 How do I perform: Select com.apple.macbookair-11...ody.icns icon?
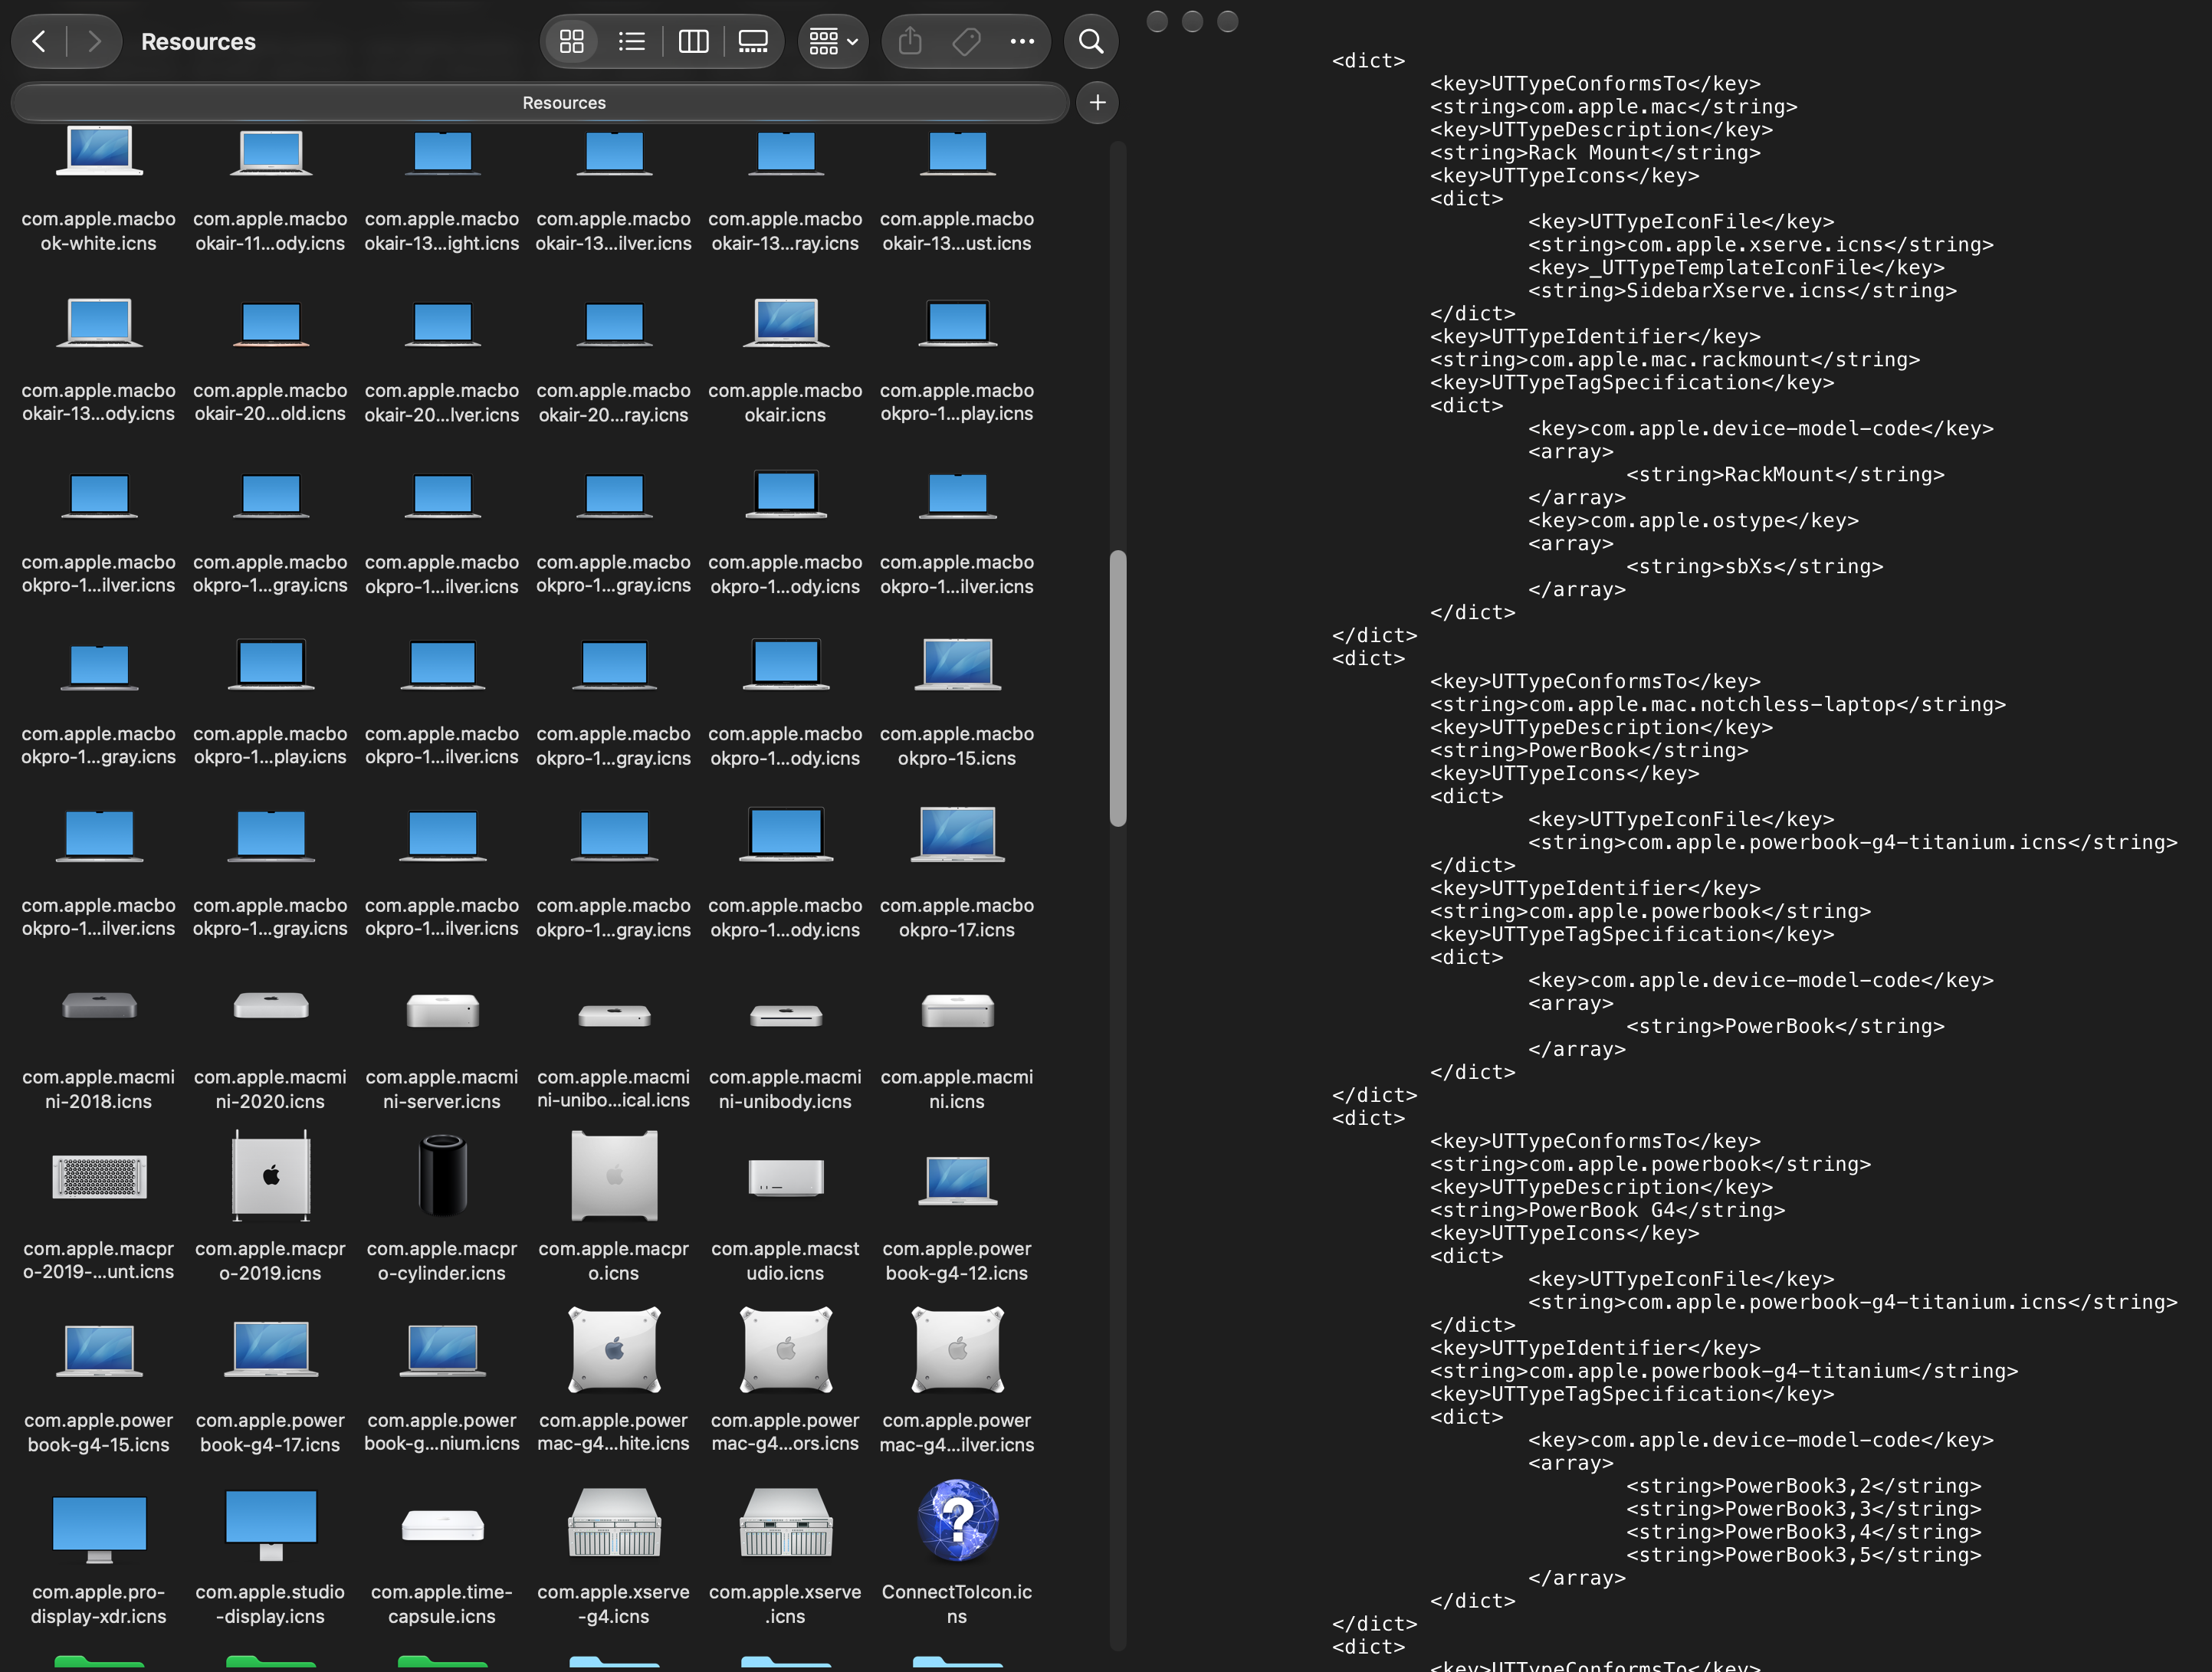click(271, 152)
